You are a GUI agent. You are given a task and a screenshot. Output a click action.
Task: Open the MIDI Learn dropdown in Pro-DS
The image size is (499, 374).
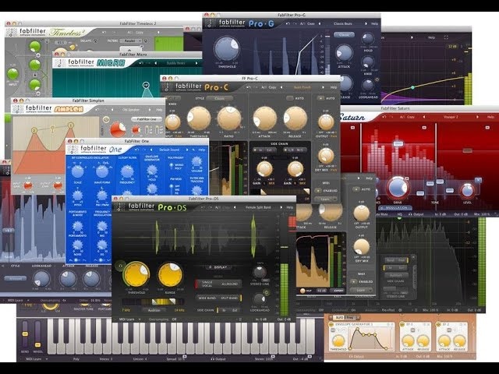[x=130, y=319]
